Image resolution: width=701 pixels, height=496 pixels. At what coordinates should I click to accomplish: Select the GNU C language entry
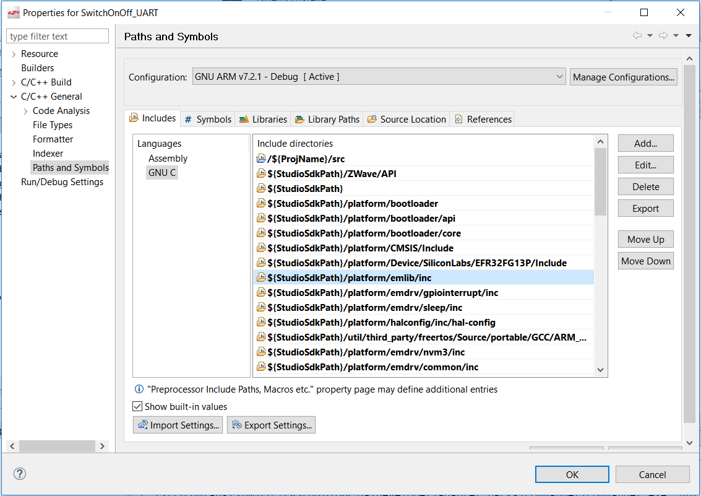click(161, 172)
